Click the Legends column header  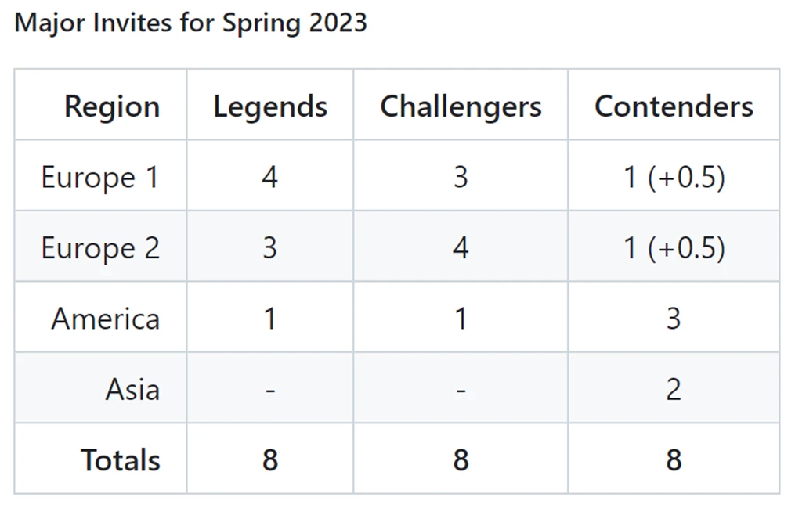click(x=270, y=106)
